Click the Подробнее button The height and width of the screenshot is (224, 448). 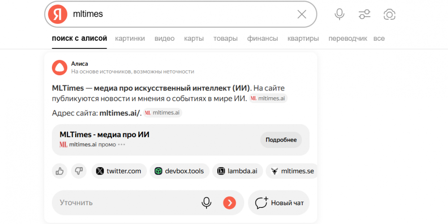(281, 140)
